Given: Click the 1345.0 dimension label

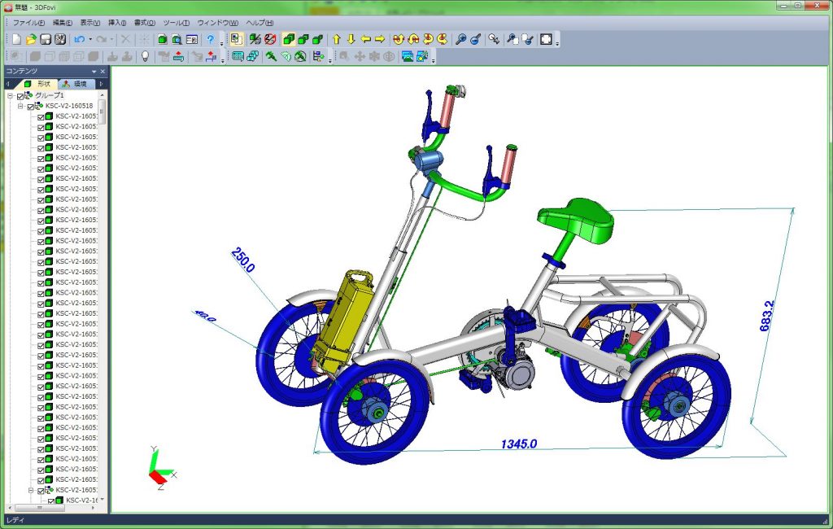Looking at the screenshot, I should click(x=518, y=444).
